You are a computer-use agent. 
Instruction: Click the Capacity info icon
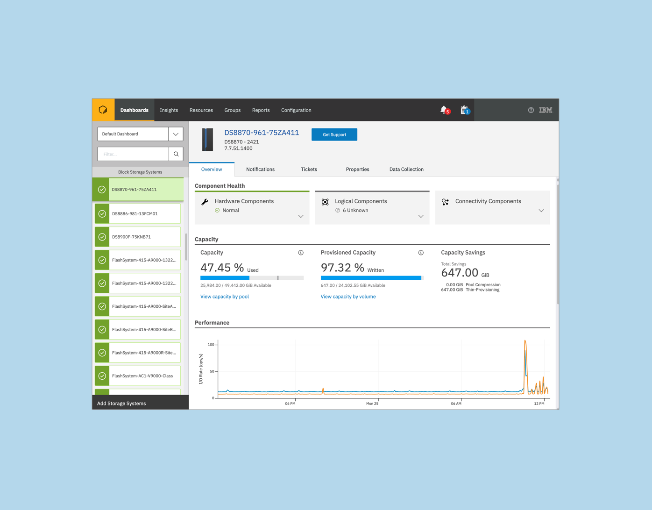pos(301,253)
